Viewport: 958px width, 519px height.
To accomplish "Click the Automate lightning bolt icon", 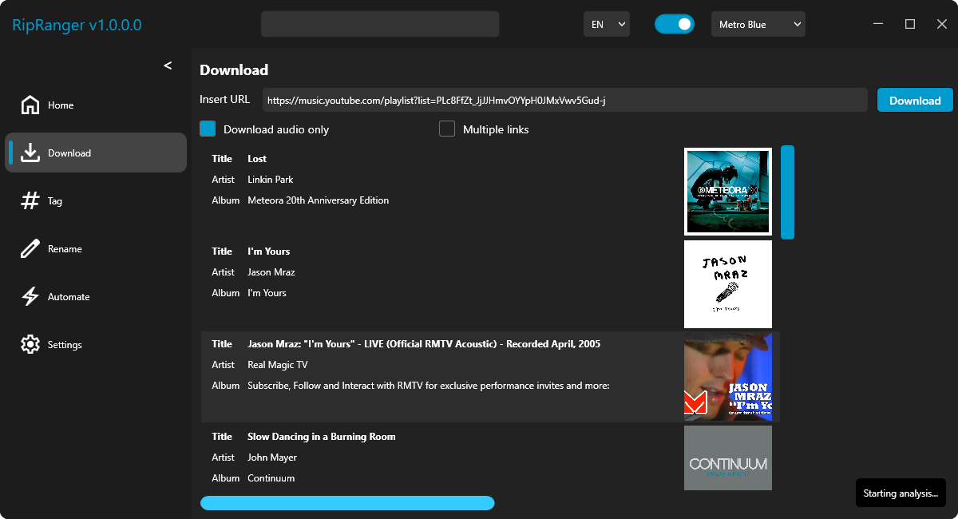I will tap(30, 297).
